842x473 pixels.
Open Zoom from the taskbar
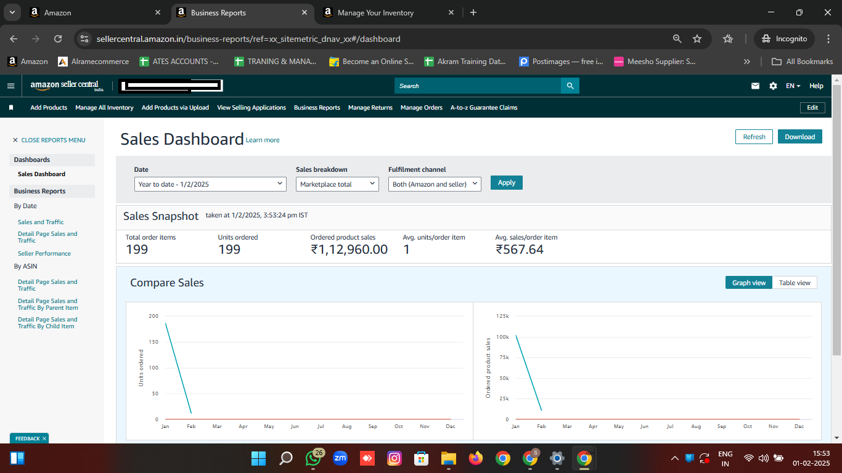[x=340, y=458]
